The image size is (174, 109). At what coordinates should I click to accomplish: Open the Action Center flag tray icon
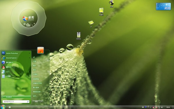click(x=159, y=107)
